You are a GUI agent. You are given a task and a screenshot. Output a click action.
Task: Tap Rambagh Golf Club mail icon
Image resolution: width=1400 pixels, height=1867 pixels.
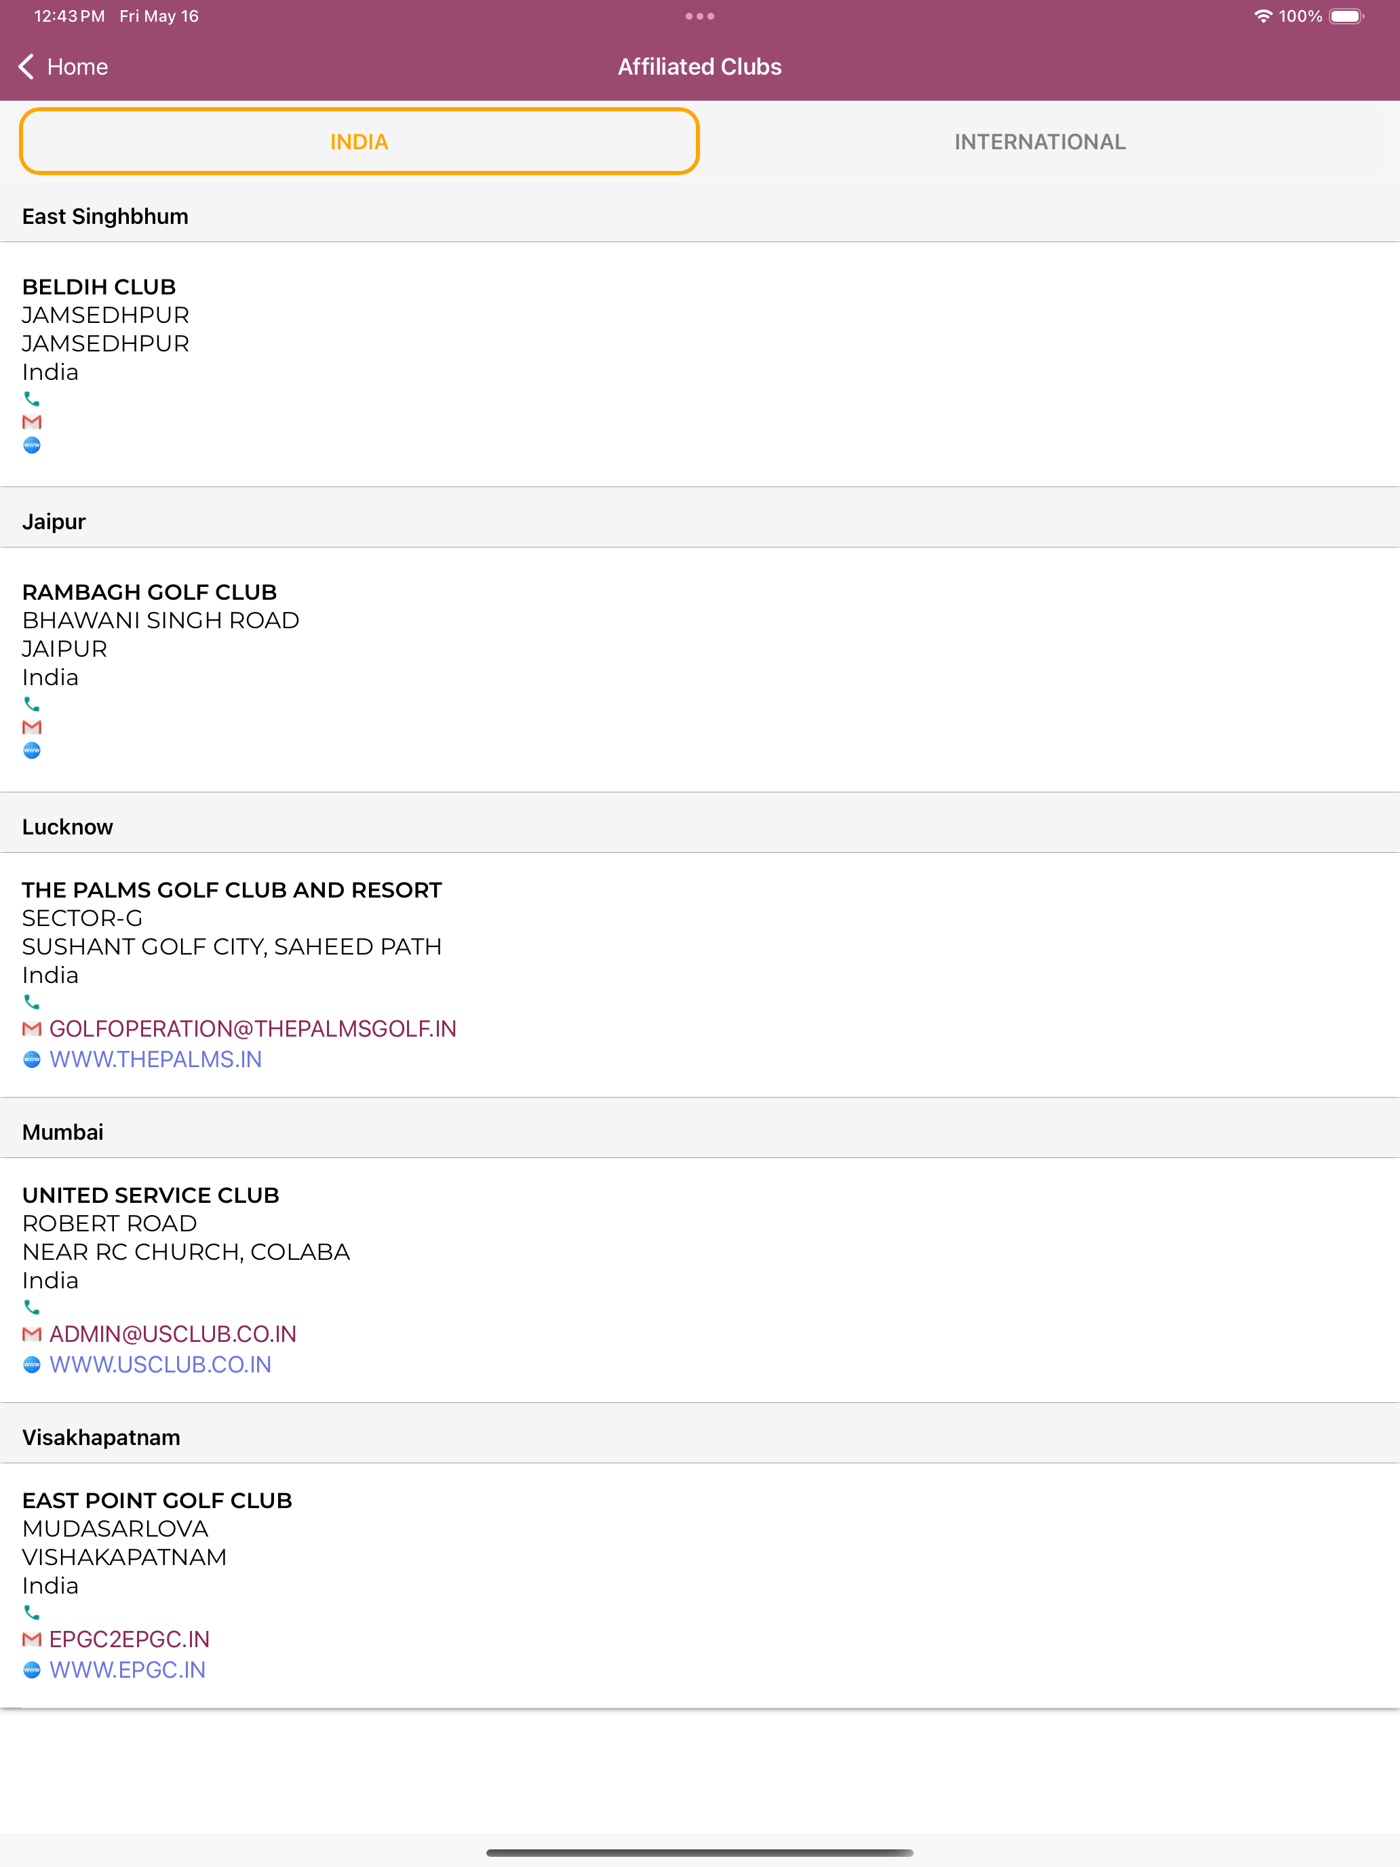click(32, 727)
